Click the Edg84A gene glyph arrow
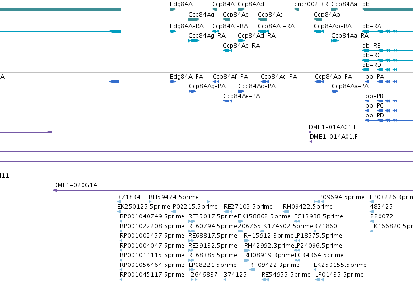The height and width of the screenshot is (282, 413). (x=173, y=9)
